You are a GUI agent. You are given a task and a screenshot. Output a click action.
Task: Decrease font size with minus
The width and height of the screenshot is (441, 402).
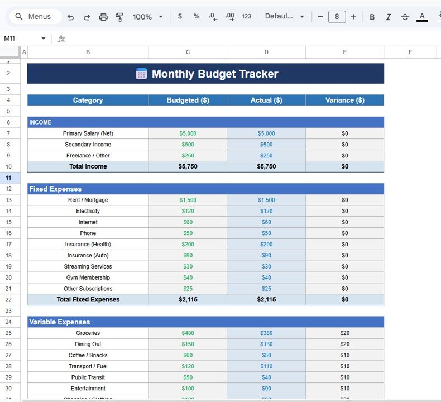(320, 17)
